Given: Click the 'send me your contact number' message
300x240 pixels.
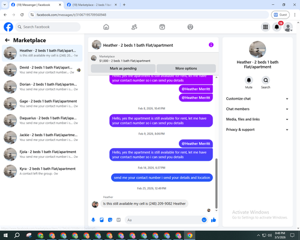Looking at the screenshot, I should (x=162, y=178).
